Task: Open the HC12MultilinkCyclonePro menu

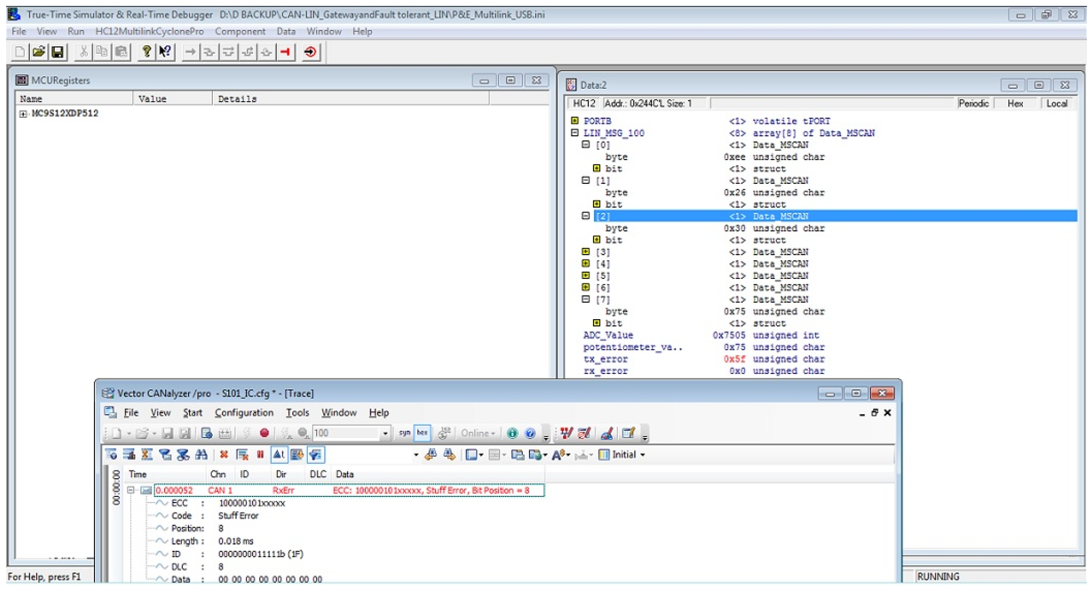Action: point(149,32)
